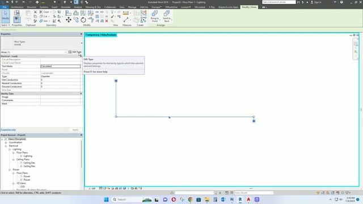Switch to the Architecture ribbon tab
363x204 pixels.
(x=17, y=7)
